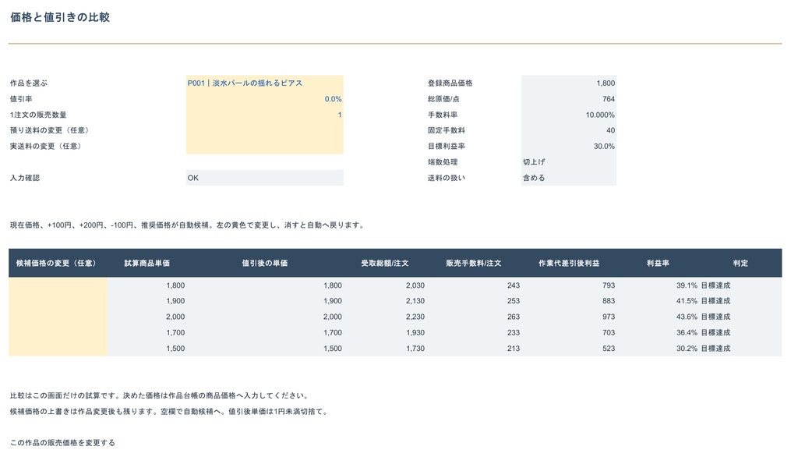The height and width of the screenshot is (464, 798).
Task: Click the 送料の扱い value 含める
Action: 568,178
